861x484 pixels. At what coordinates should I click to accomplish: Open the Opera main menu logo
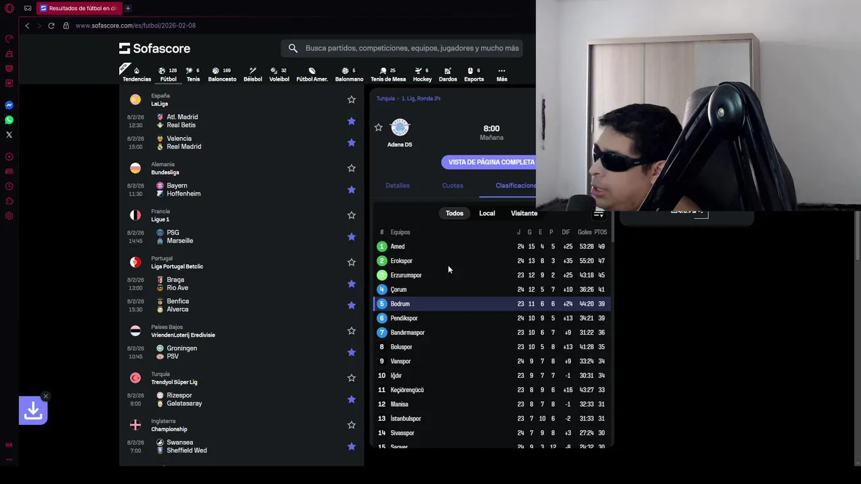point(9,8)
